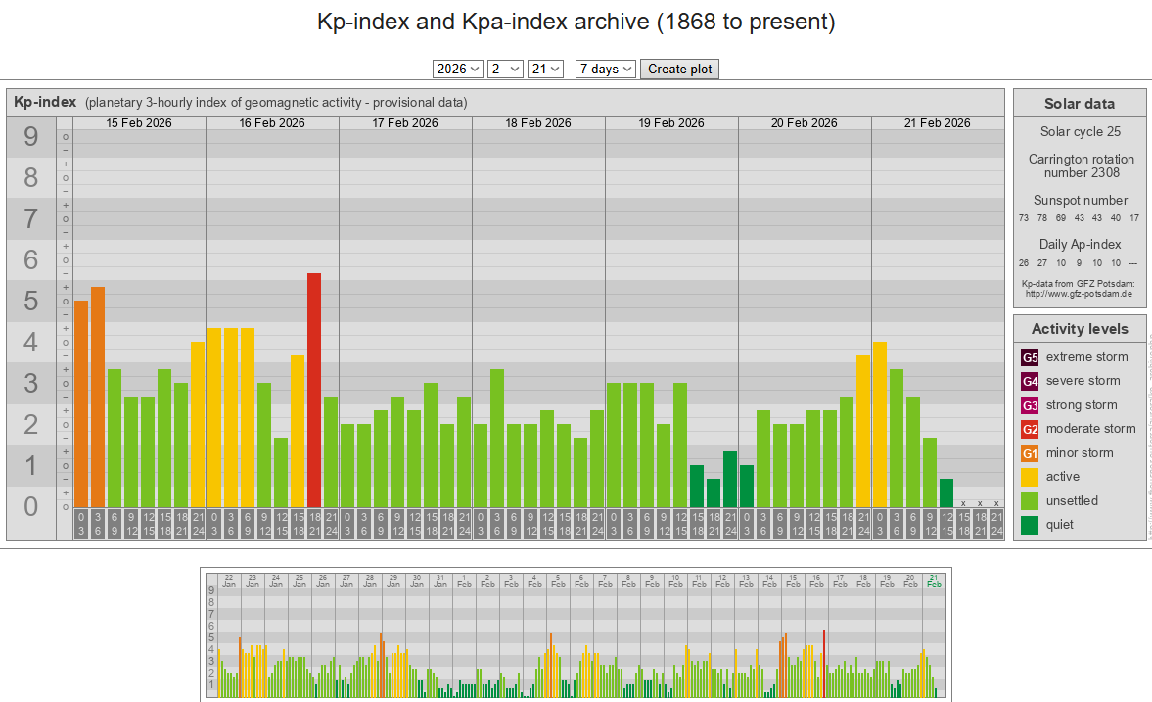Viewport: 1152px width, 702px height.
Task: Click the red G2 bar on 16 Feb
Action: (x=314, y=391)
